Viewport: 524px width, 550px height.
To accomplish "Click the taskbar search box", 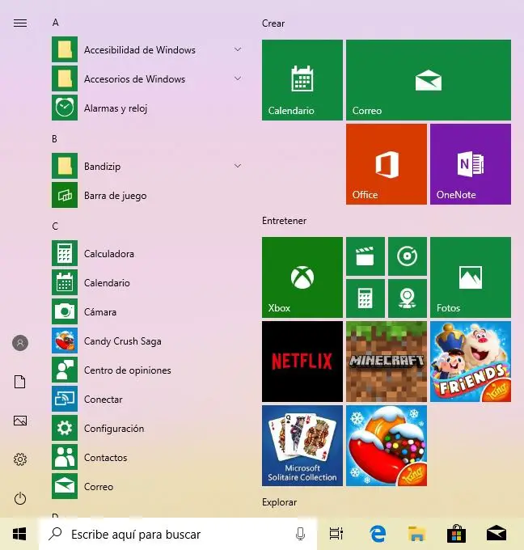I will [x=177, y=534].
